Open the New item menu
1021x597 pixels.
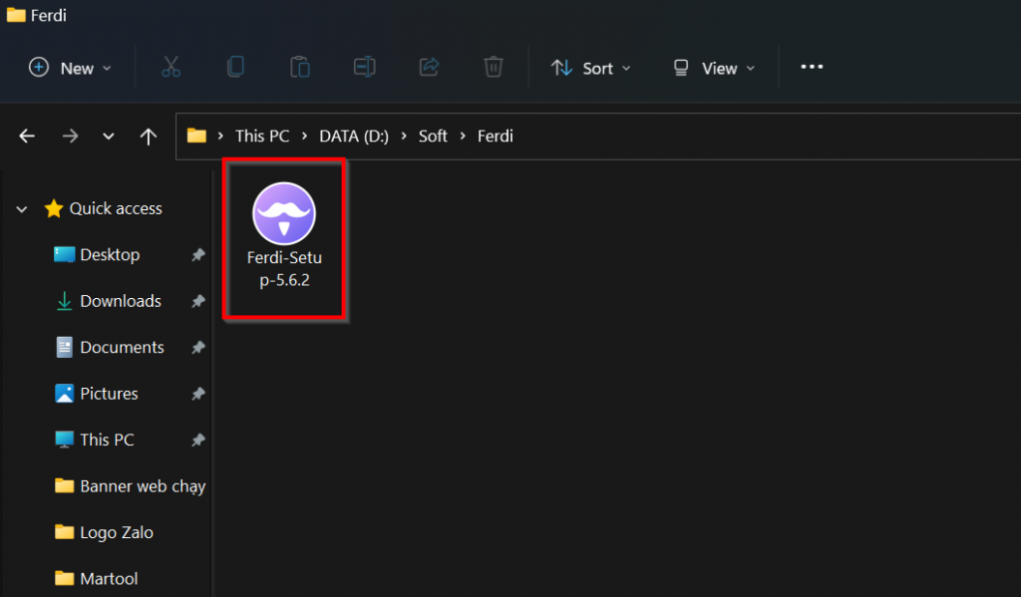point(70,68)
